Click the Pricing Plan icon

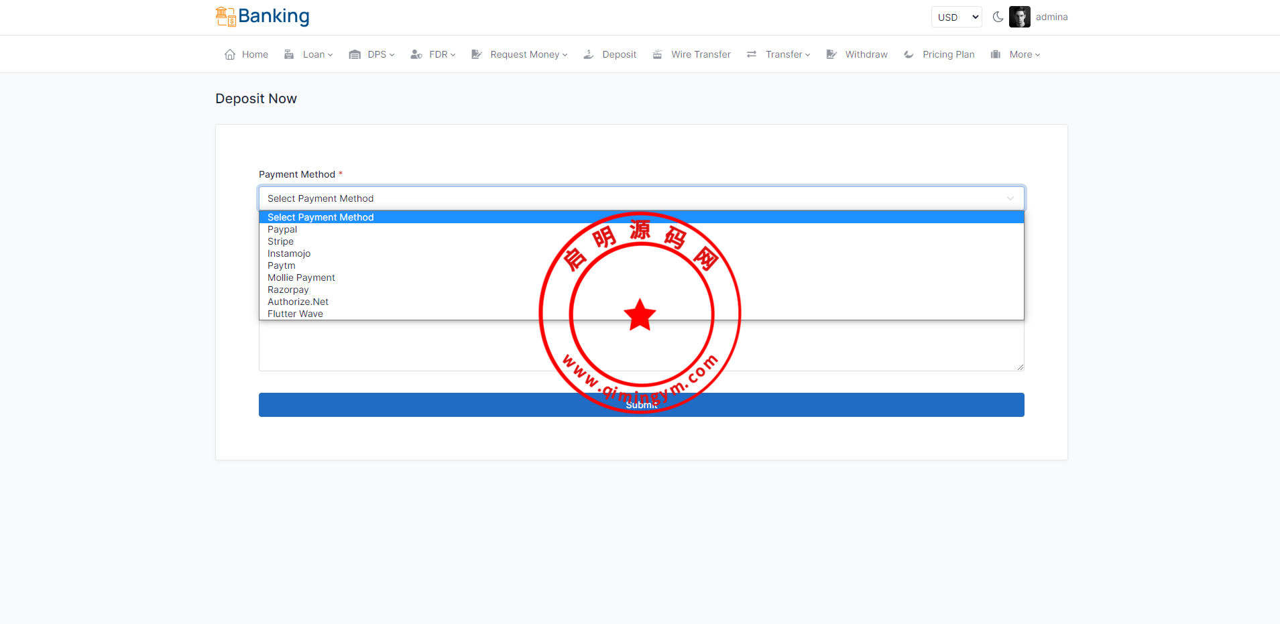[909, 54]
